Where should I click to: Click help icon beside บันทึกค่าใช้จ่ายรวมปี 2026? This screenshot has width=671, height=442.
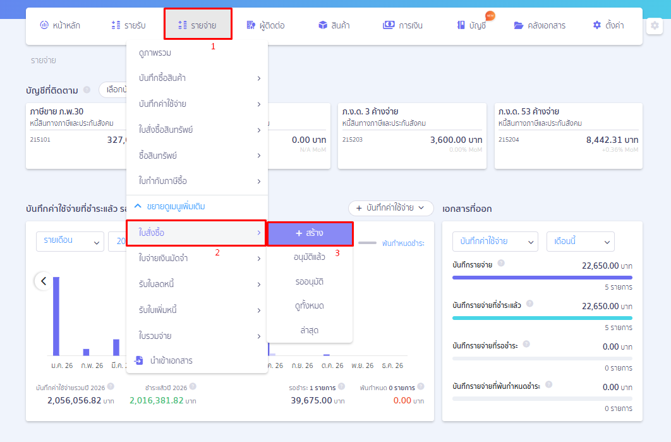111,386
